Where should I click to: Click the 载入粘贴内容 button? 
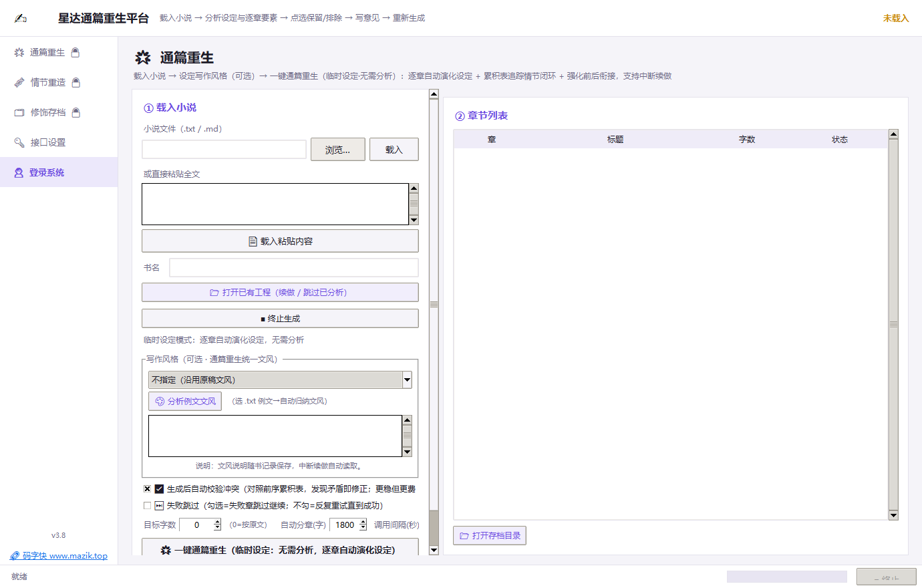point(280,241)
